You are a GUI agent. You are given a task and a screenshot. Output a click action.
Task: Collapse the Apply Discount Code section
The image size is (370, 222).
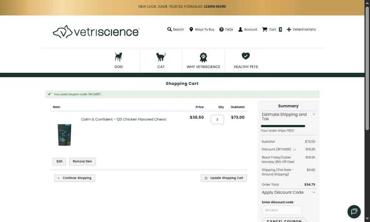click(288, 192)
